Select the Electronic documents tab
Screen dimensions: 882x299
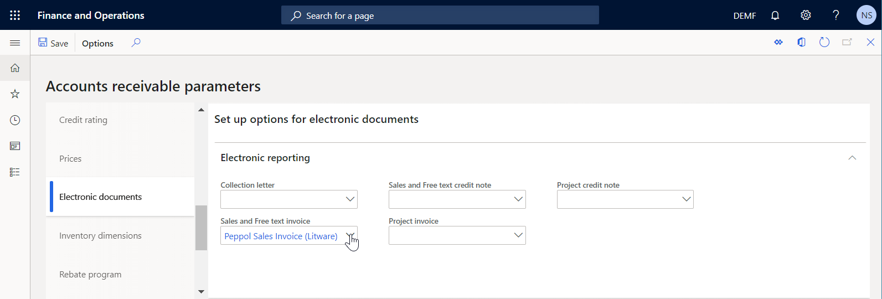pos(120,197)
